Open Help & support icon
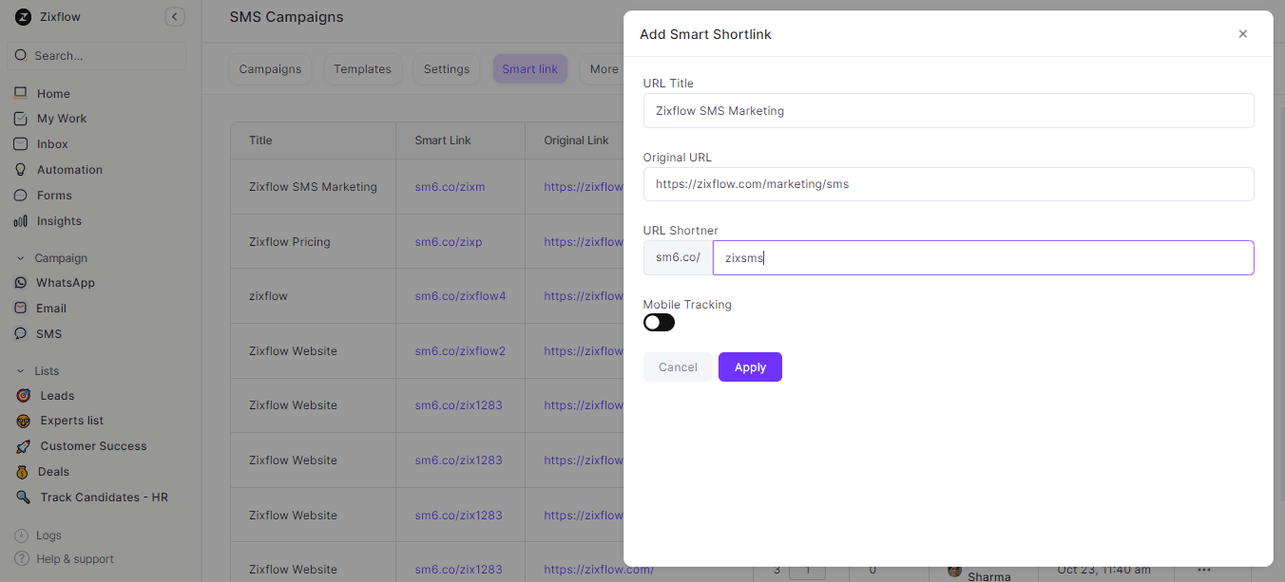Screen dimensions: 1285x582 pos(22,559)
